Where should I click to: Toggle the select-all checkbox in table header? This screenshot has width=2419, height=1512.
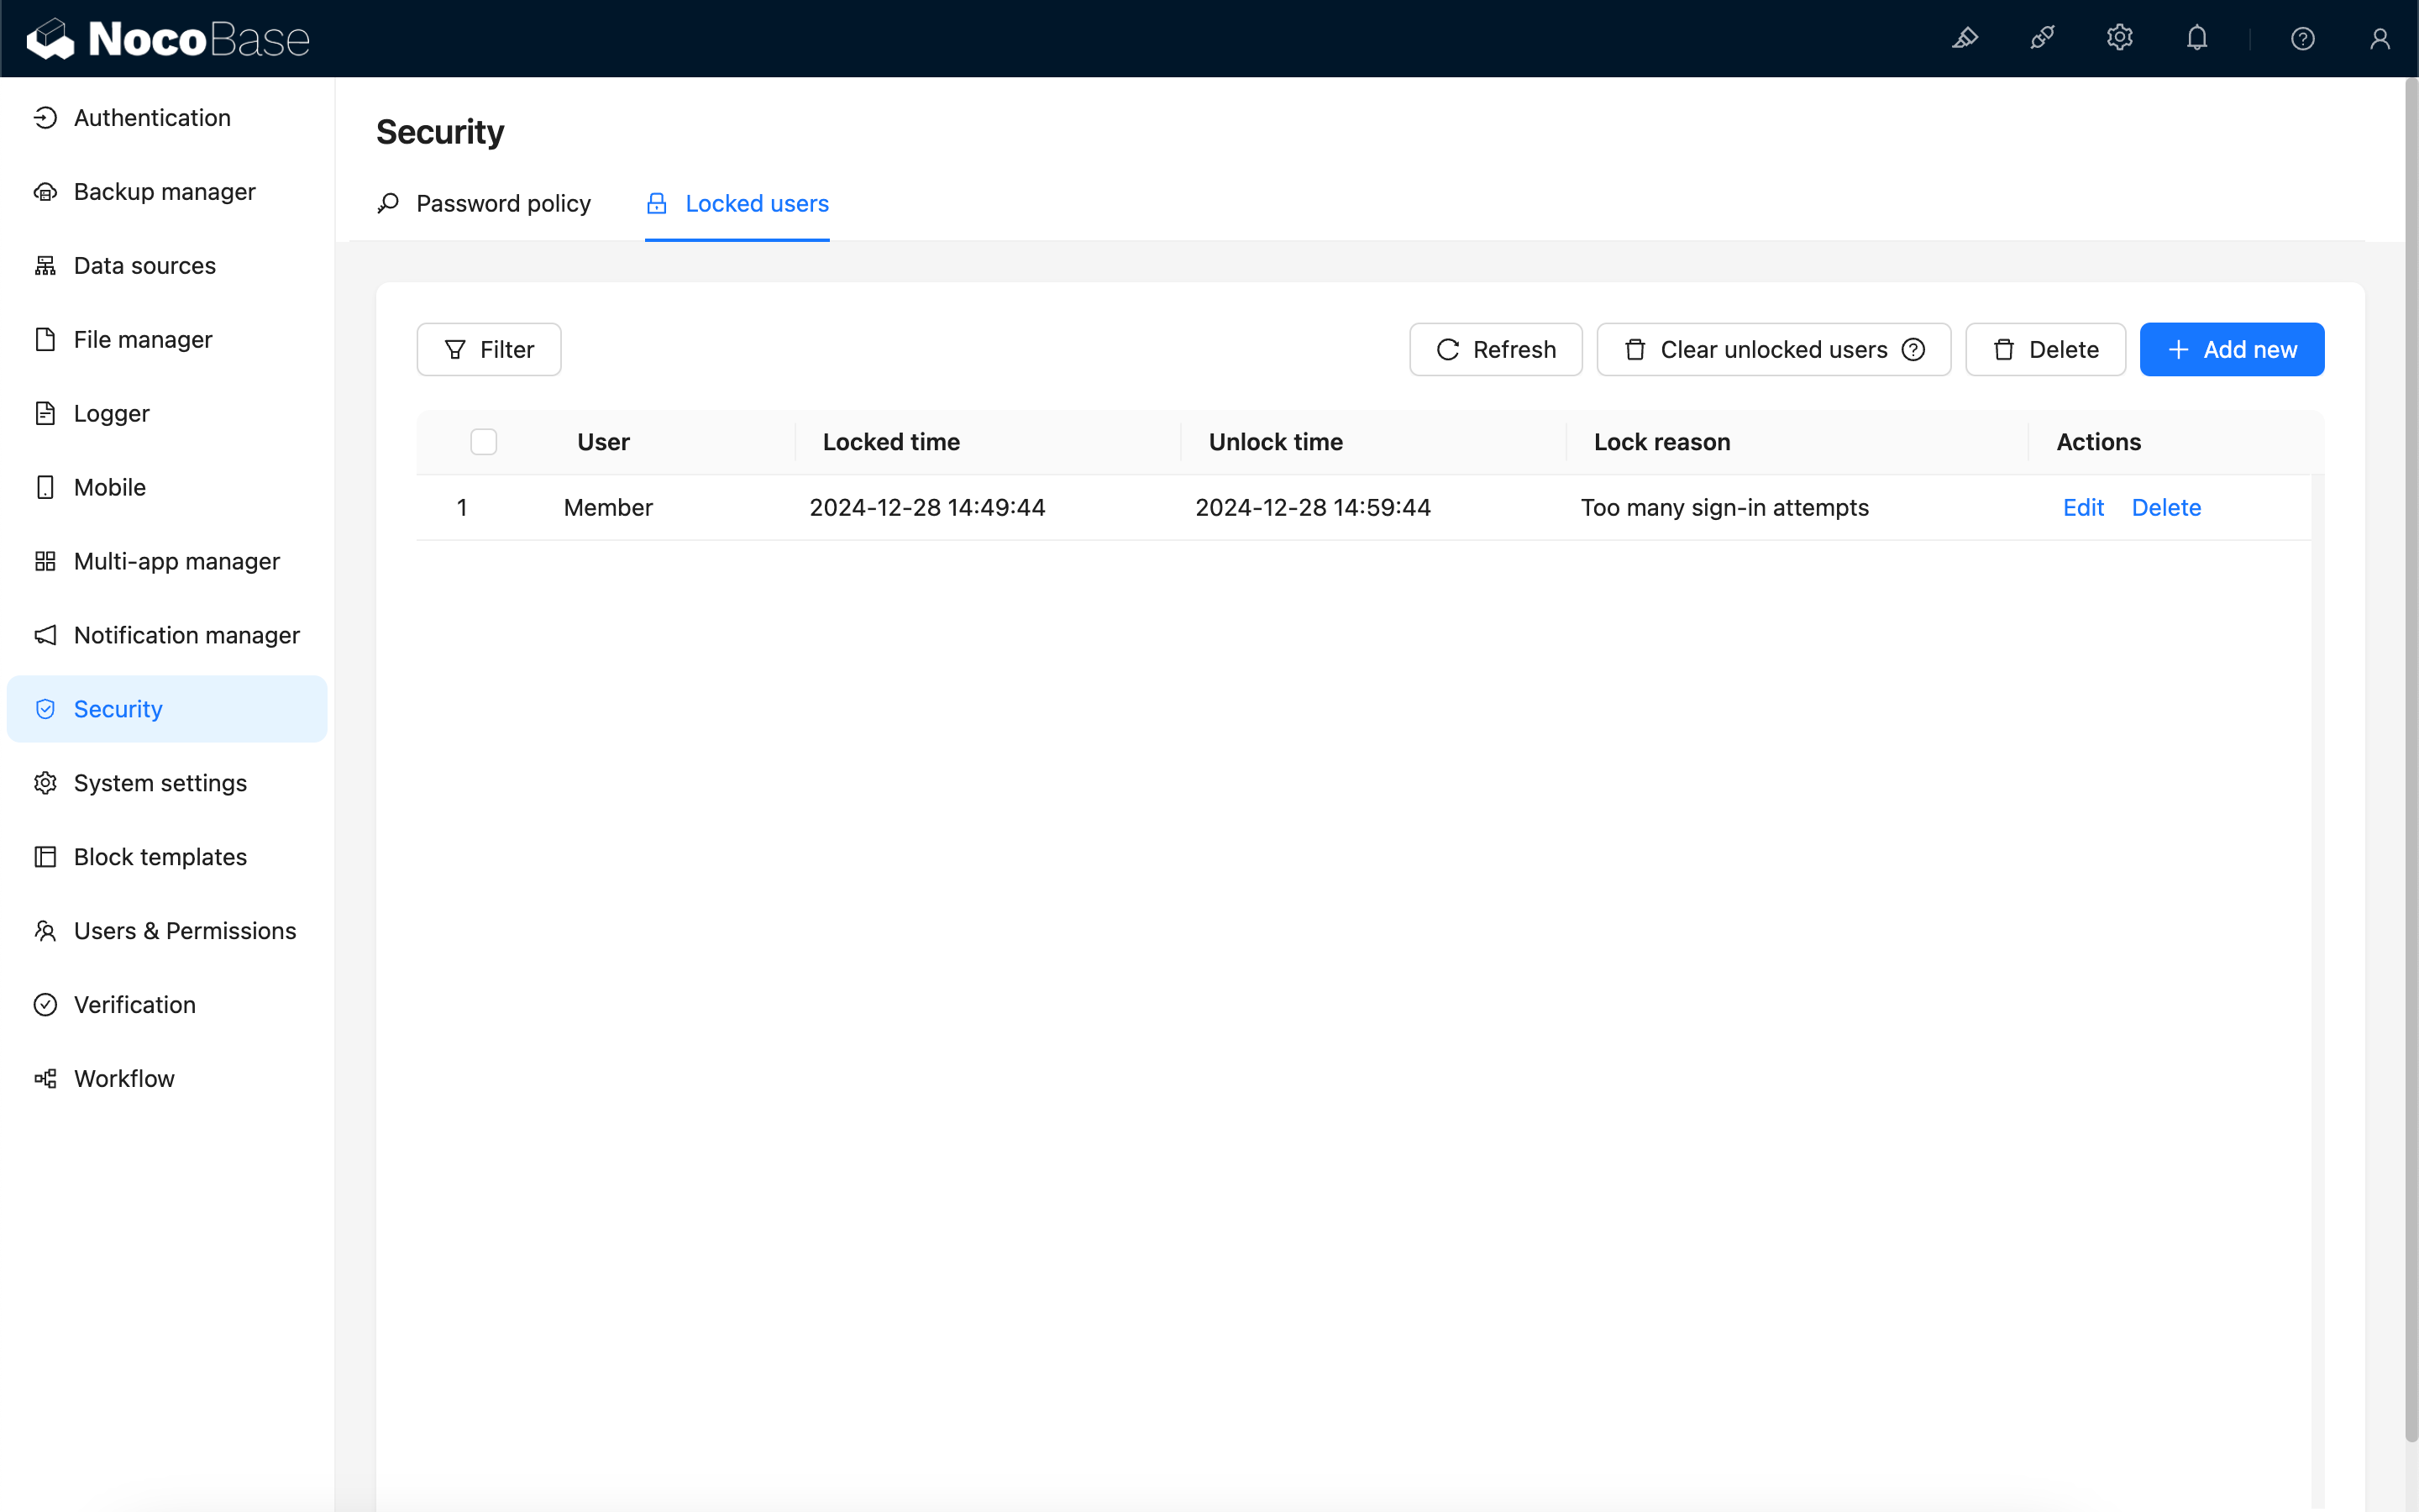484,441
